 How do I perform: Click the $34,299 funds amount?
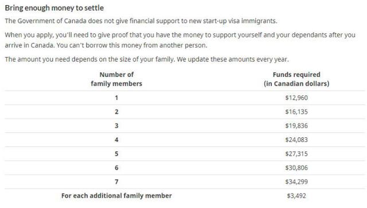click(x=296, y=182)
